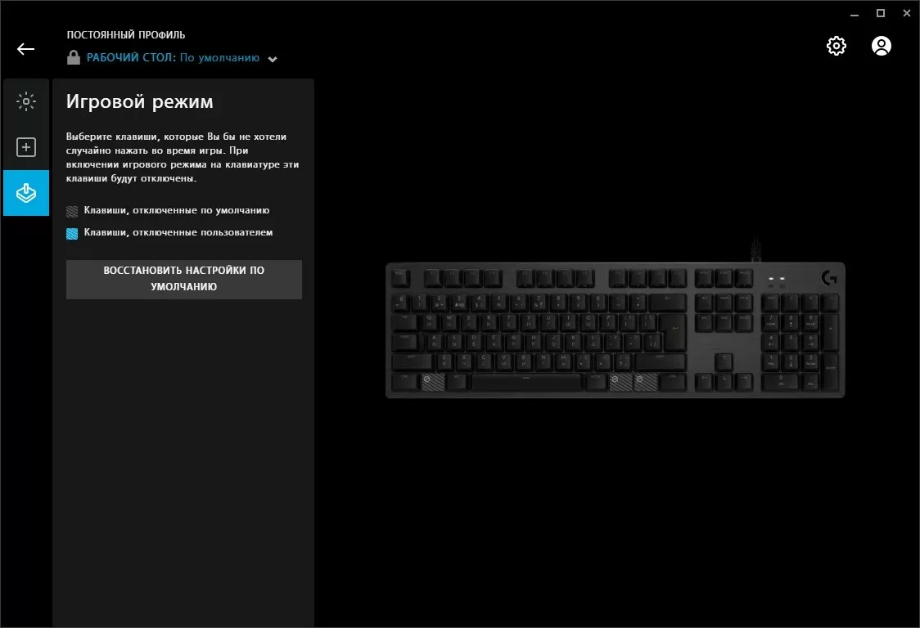Open the Assignments plus tab

click(x=26, y=147)
